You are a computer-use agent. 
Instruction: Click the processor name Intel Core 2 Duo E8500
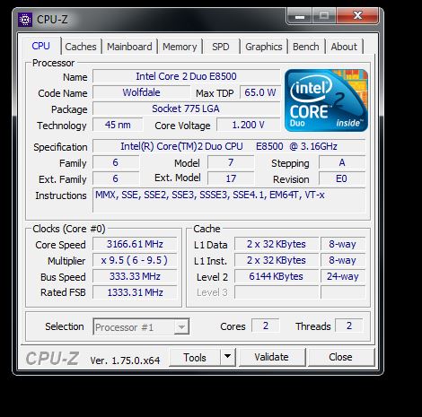186,76
